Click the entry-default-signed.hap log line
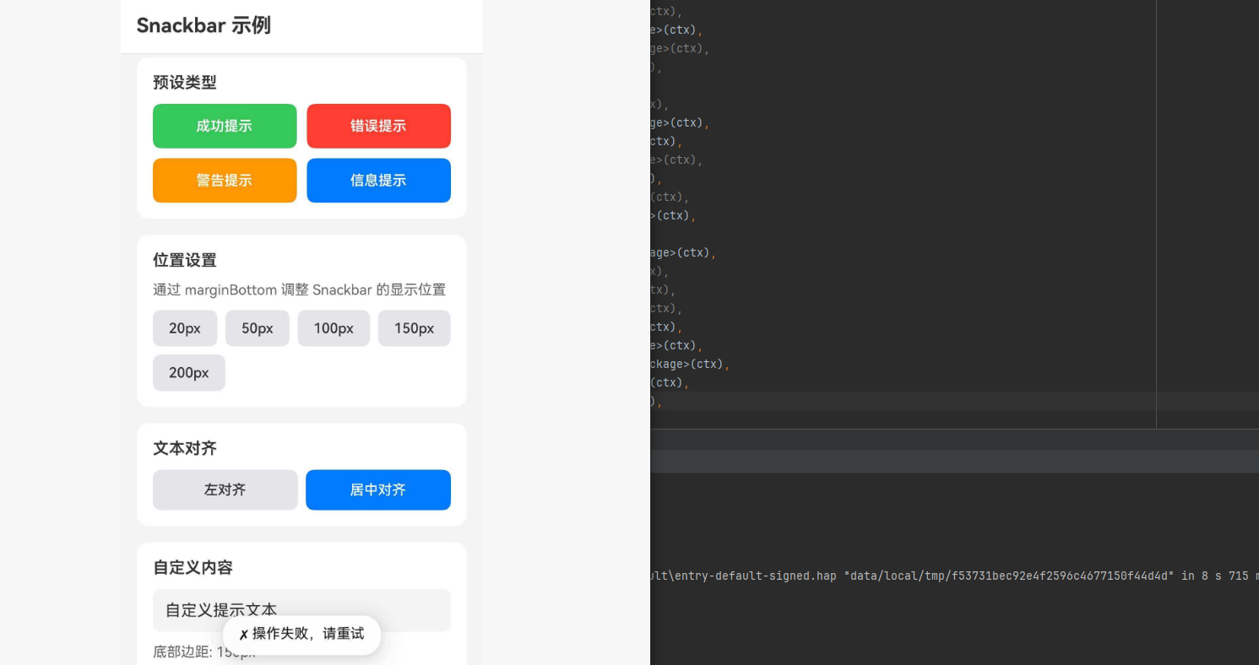The height and width of the screenshot is (665, 1259). pyautogui.click(x=954, y=576)
